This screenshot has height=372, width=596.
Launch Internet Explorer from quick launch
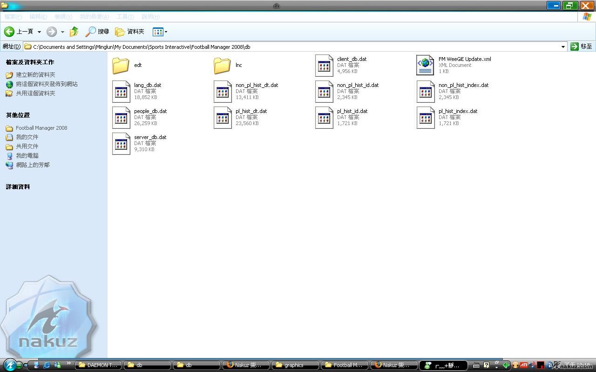point(47,365)
